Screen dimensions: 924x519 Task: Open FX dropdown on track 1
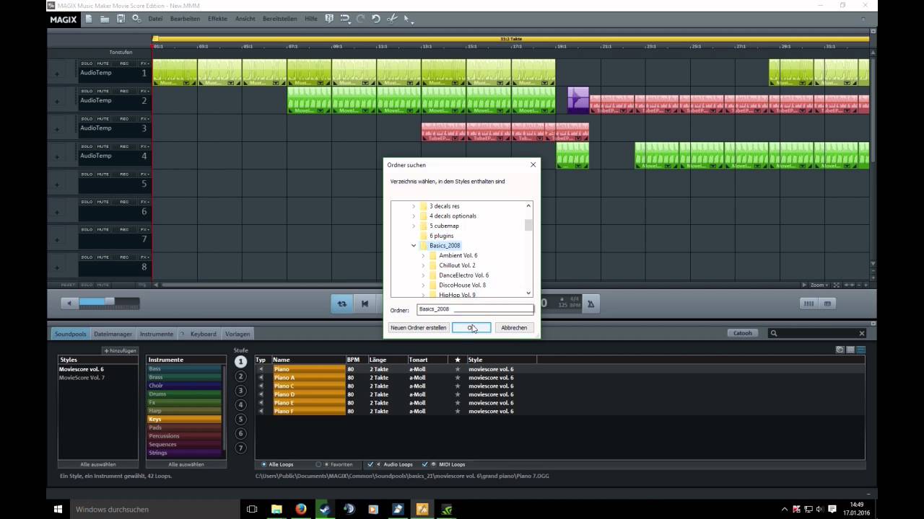coord(144,63)
